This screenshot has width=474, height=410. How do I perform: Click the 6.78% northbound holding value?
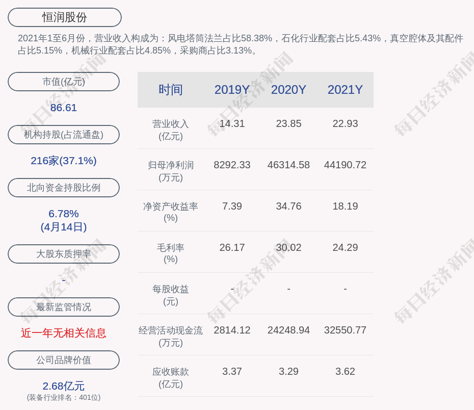(x=64, y=214)
